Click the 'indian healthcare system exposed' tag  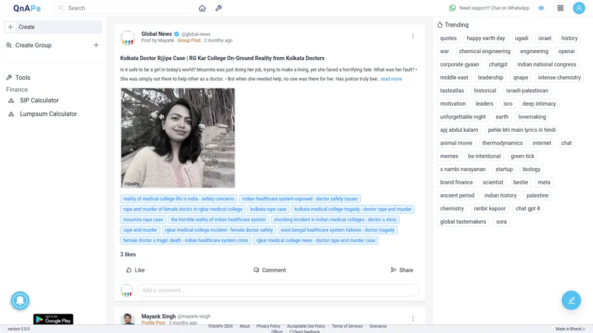(x=299, y=199)
